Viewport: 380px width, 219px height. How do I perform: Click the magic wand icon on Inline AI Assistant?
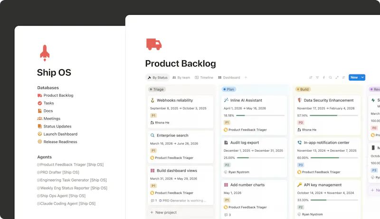(x=226, y=100)
